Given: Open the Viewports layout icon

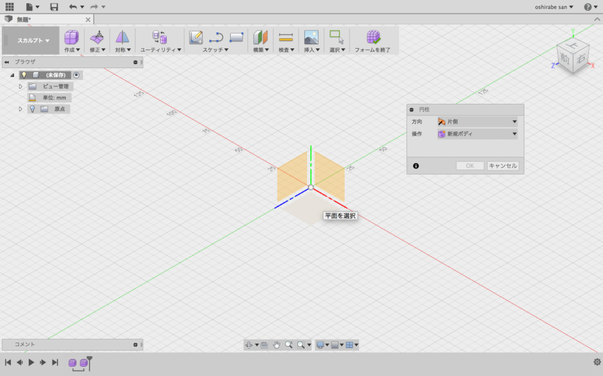Looking at the screenshot, I should pyautogui.click(x=349, y=345).
